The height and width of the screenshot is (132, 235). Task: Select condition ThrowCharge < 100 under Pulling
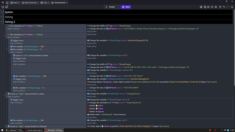coord(27,47)
